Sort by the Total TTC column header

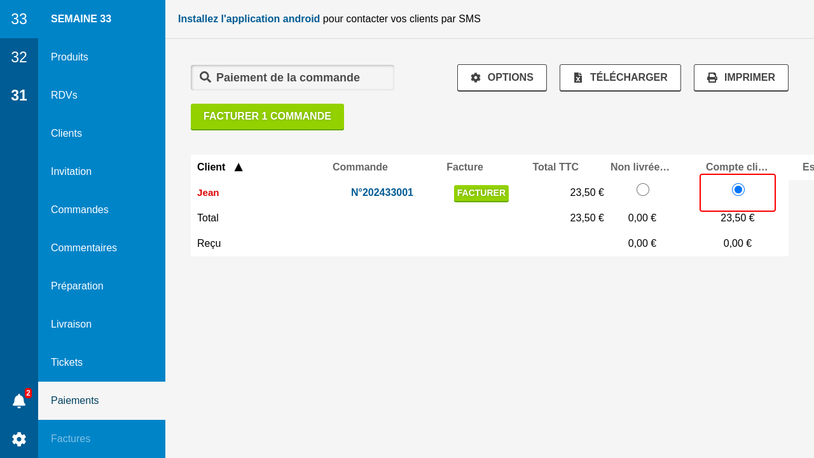click(x=555, y=167)
